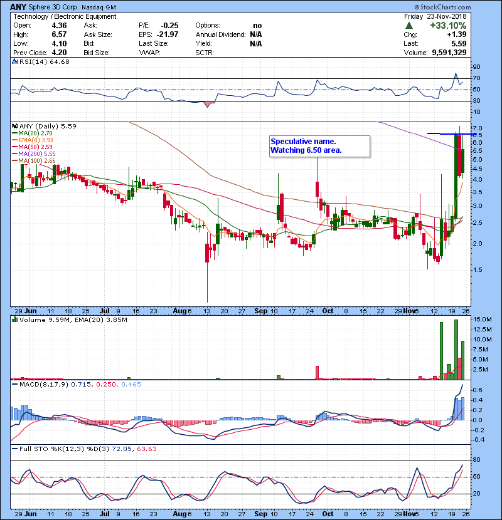Click the High value 6.57

point(59,34)
